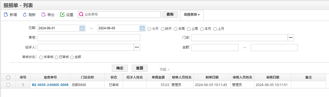Image resolution: width=329 pixels, height=97 pixels.
Task: Click the 制单日期 column header
Action: click(x=212, y=77)
